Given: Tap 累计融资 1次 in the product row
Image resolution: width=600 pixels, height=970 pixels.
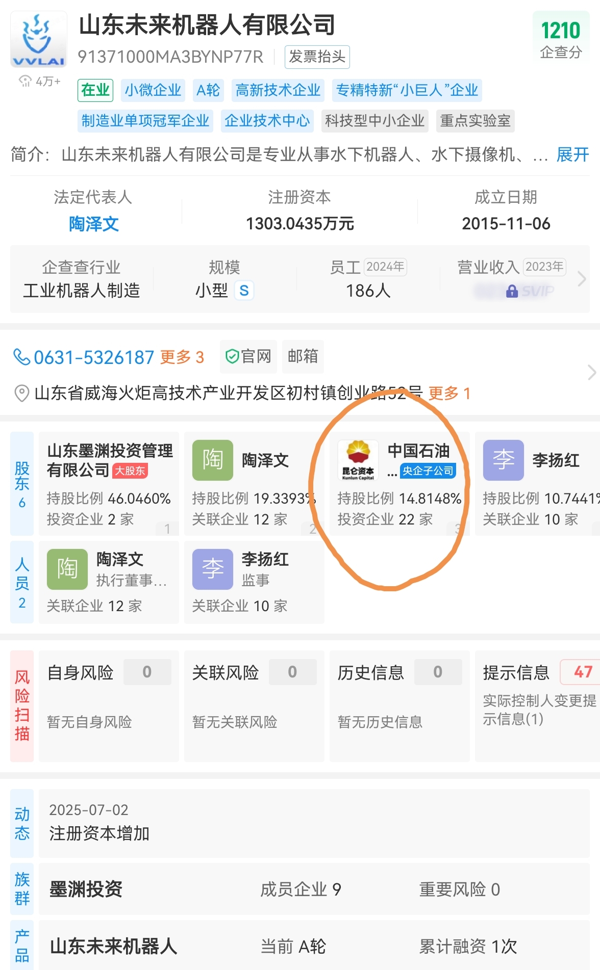Looking at the screenshot, I should point(468,947).
